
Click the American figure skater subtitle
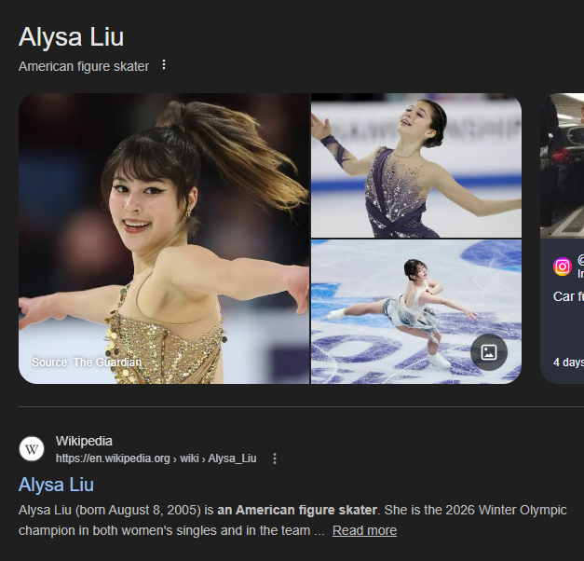84,66
